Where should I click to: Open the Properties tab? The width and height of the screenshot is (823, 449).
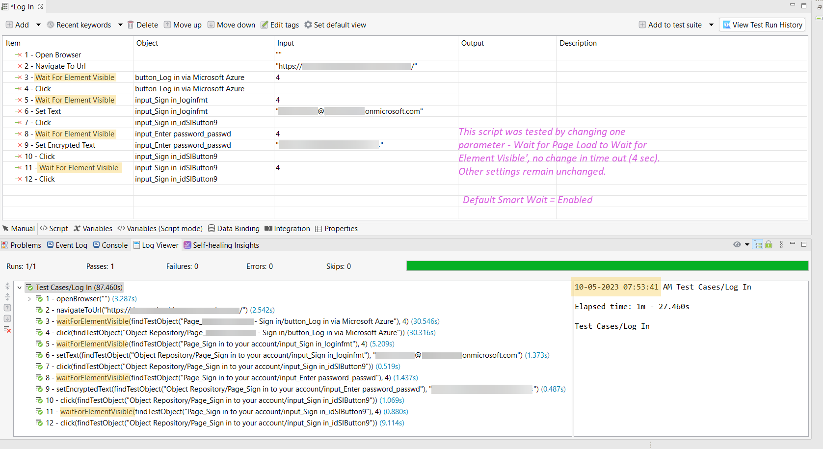pyautogui.click(x=336, y=229)
